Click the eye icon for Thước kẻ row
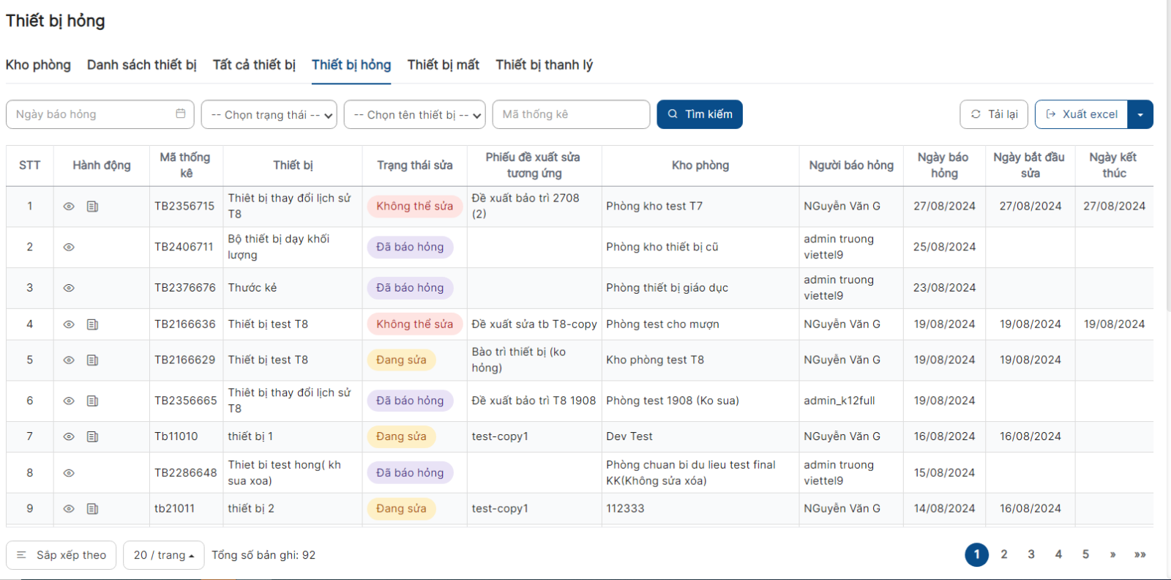The height and width of the screenshot is (580, 1171). 69,288
